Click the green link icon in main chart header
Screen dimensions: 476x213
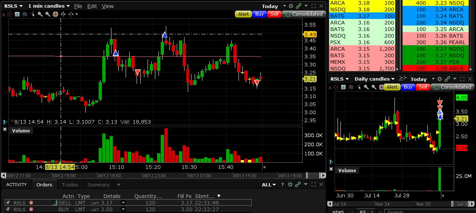298,6
